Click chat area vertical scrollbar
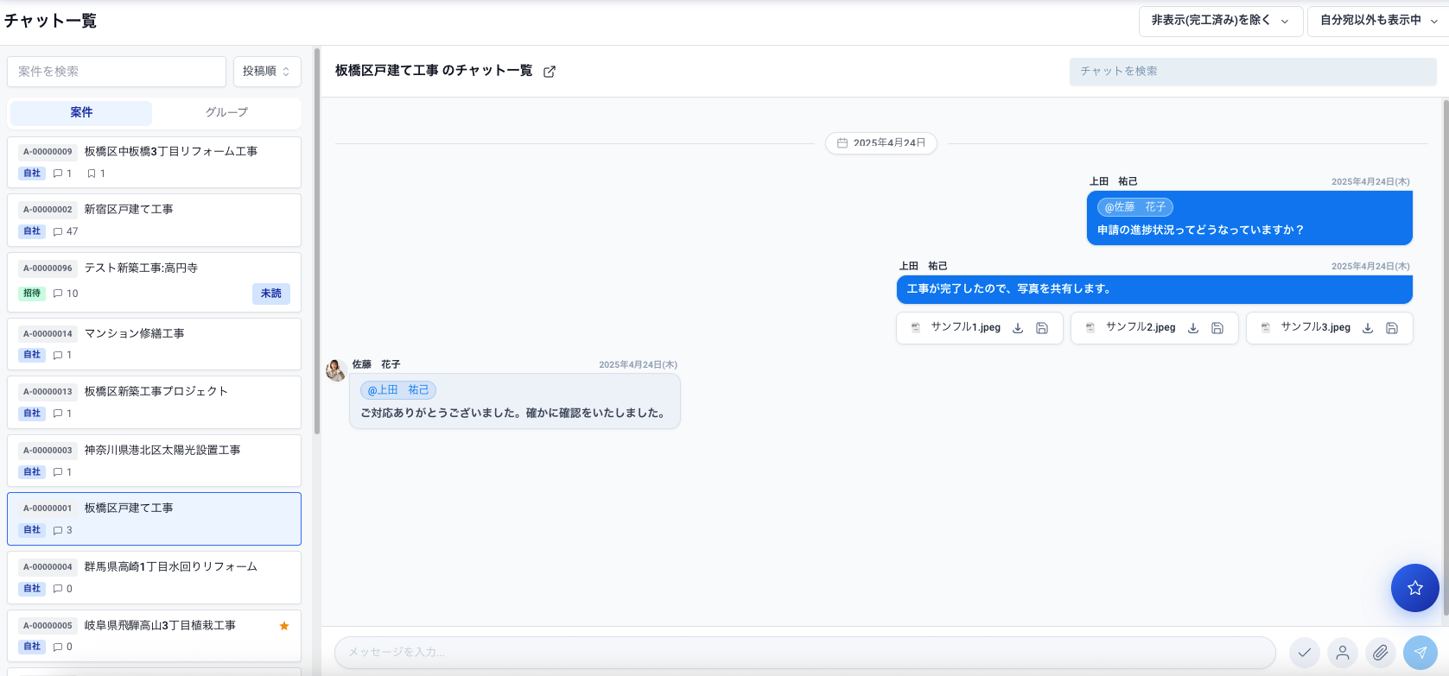Image resolution: width=1449 pixels, height=676 pixels. 1446,357
